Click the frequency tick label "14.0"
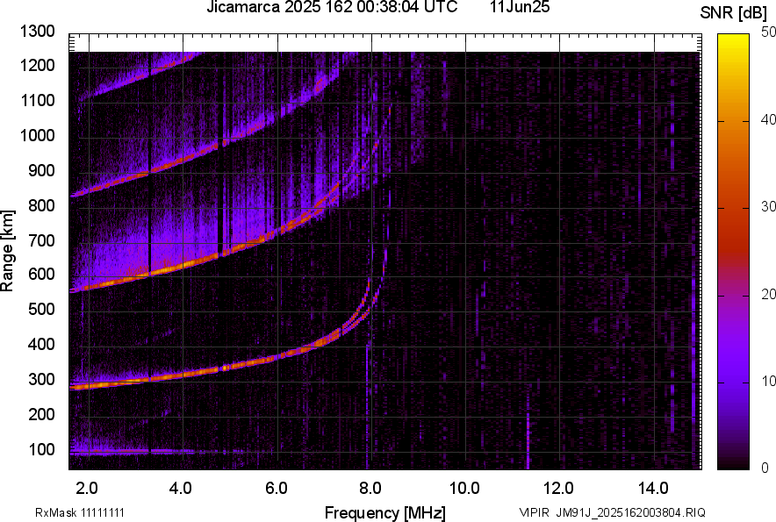 pos(653,489)
